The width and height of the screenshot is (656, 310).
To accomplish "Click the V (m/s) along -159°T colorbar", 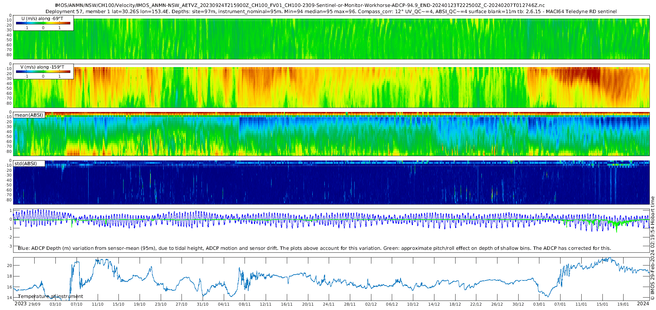I will point(43,71).
